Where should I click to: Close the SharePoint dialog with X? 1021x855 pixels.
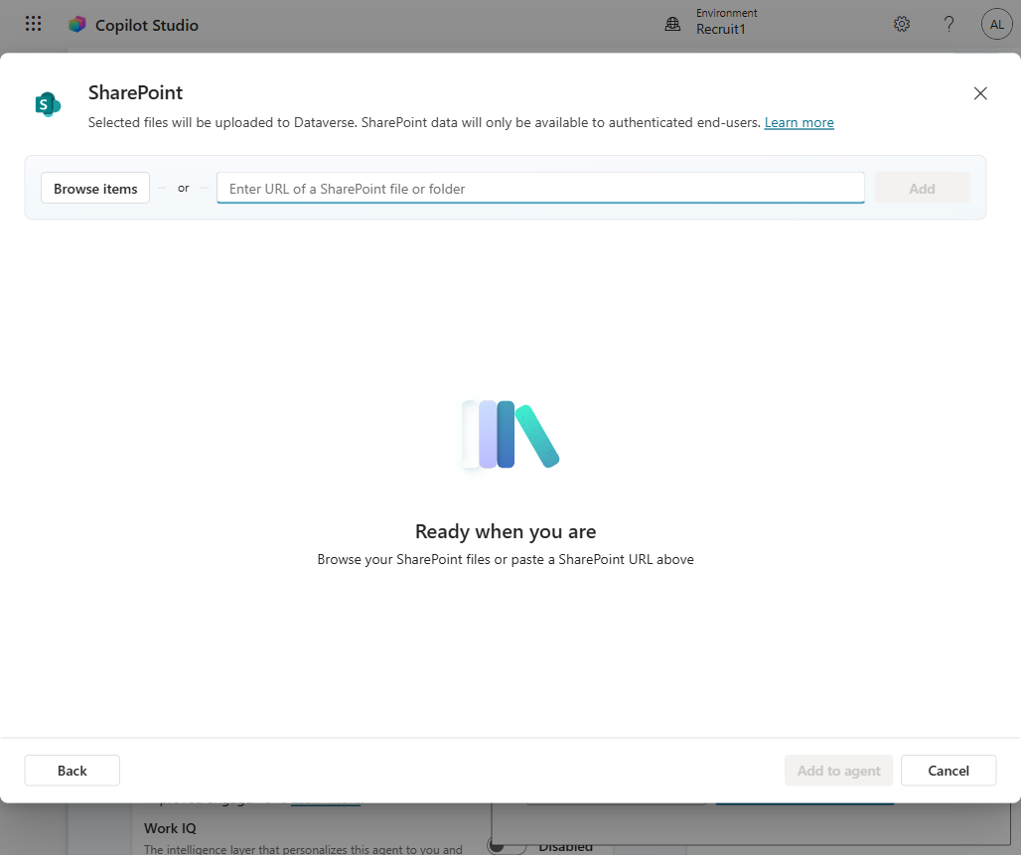[980, 93]
